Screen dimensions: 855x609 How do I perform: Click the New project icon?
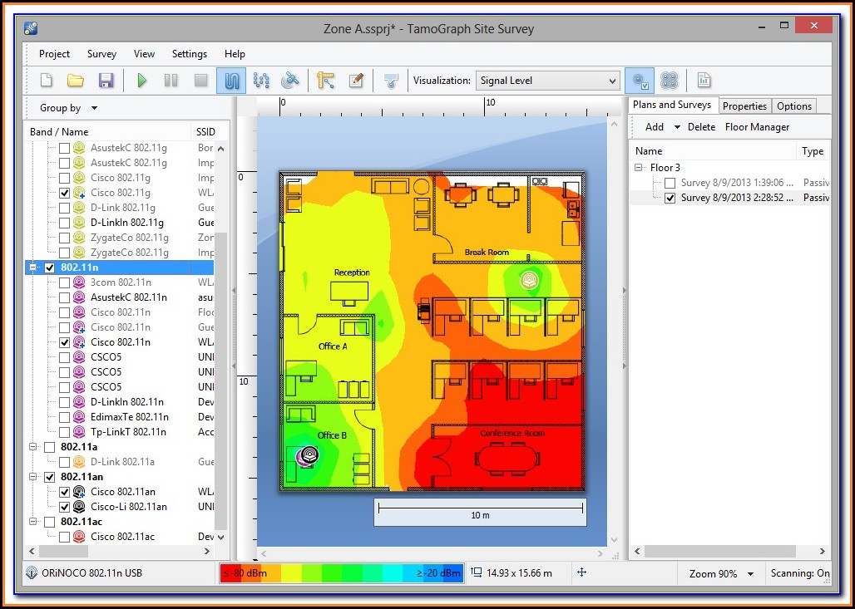(x=47, y=81)
